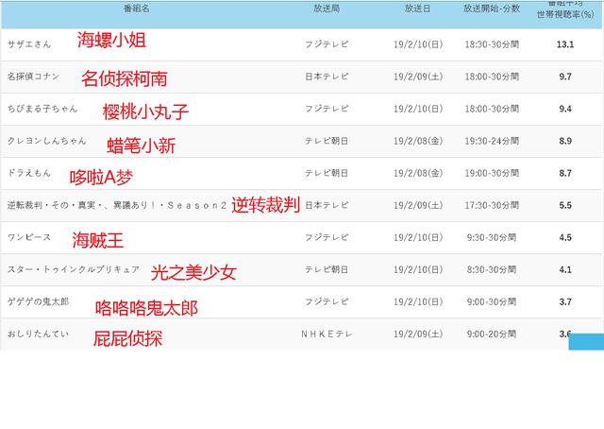Click 18:00-30分間 in the ちびまる子ちゃん row

tap(492, 109)
